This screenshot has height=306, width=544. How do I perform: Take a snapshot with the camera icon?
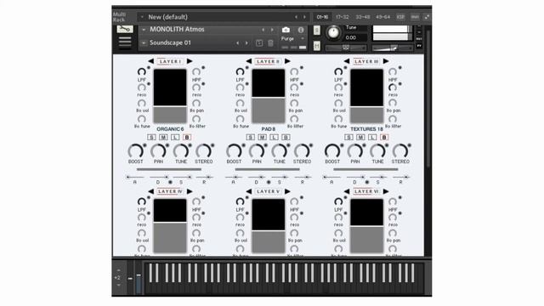tap(286, 30)
